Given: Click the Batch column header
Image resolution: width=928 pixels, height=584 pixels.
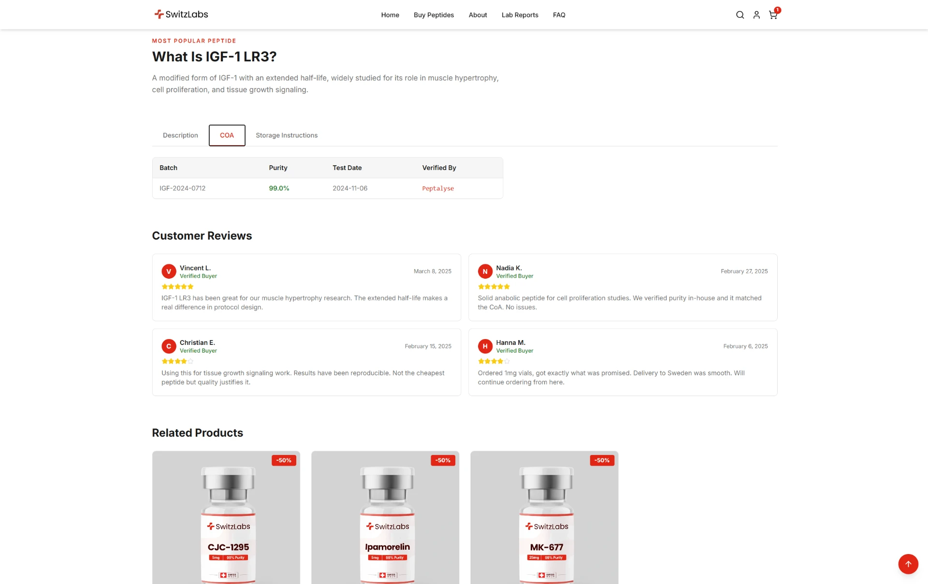Looking at the screenshot, I should tap(168, 168).
